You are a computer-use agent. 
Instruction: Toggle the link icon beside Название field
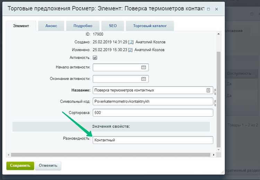215,92
